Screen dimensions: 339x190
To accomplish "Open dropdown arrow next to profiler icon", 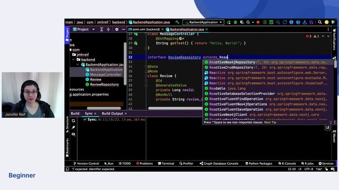I will point(253,22).
